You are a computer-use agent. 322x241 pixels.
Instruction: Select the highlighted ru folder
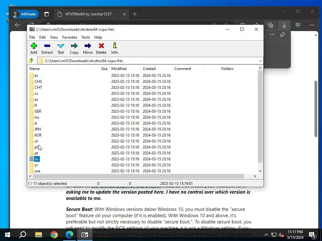[34, 159]
